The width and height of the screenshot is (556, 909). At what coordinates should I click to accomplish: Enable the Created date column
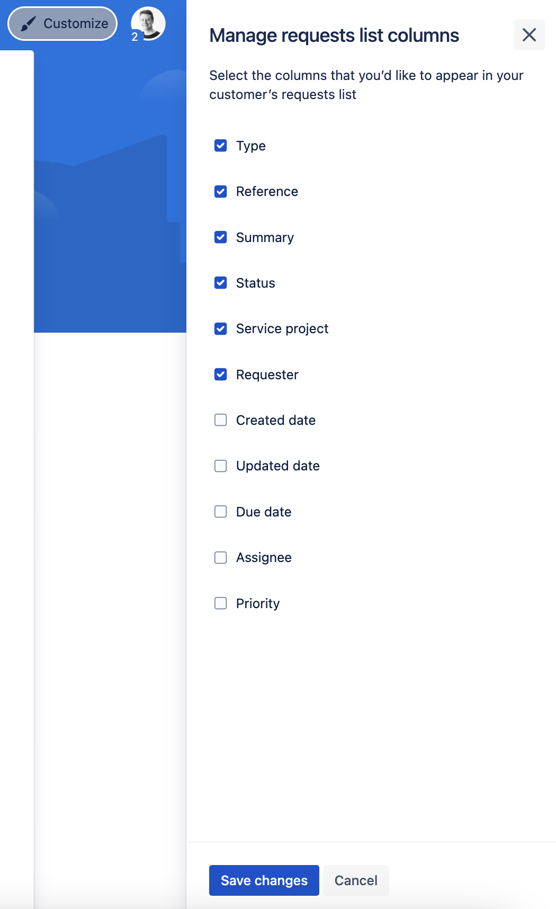click(220, 420)
